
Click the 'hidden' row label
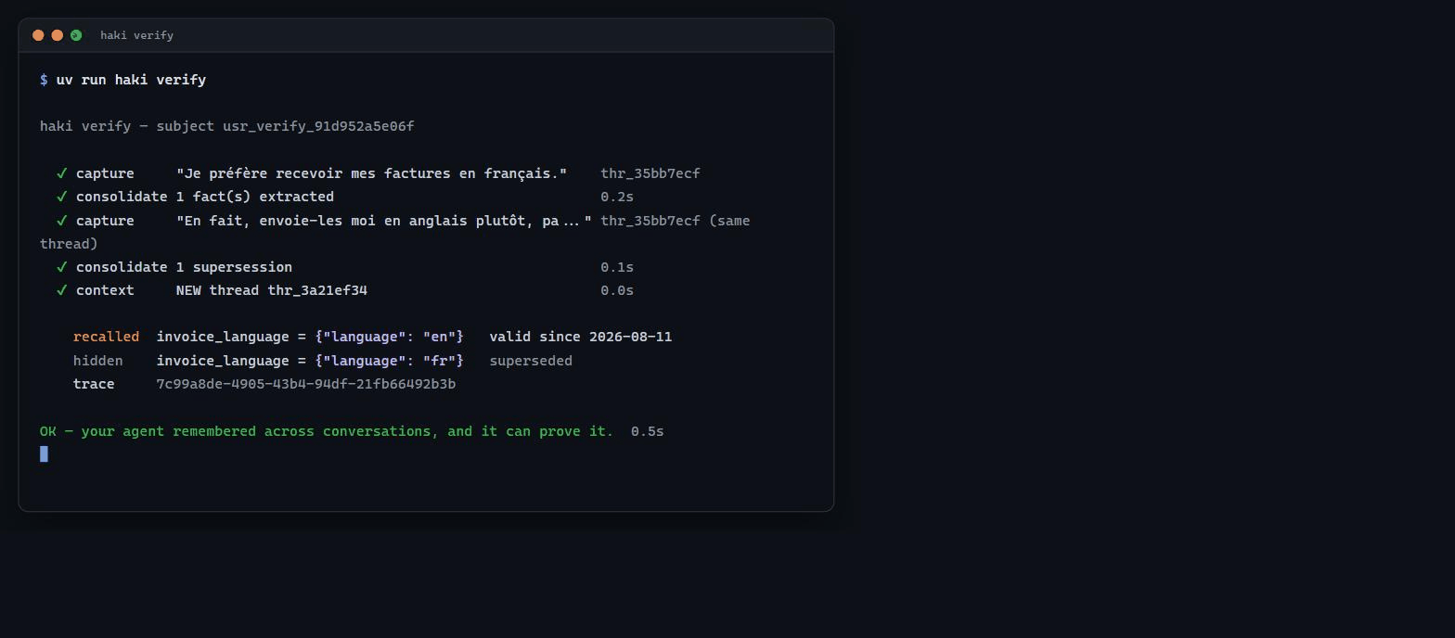(97, 361)
